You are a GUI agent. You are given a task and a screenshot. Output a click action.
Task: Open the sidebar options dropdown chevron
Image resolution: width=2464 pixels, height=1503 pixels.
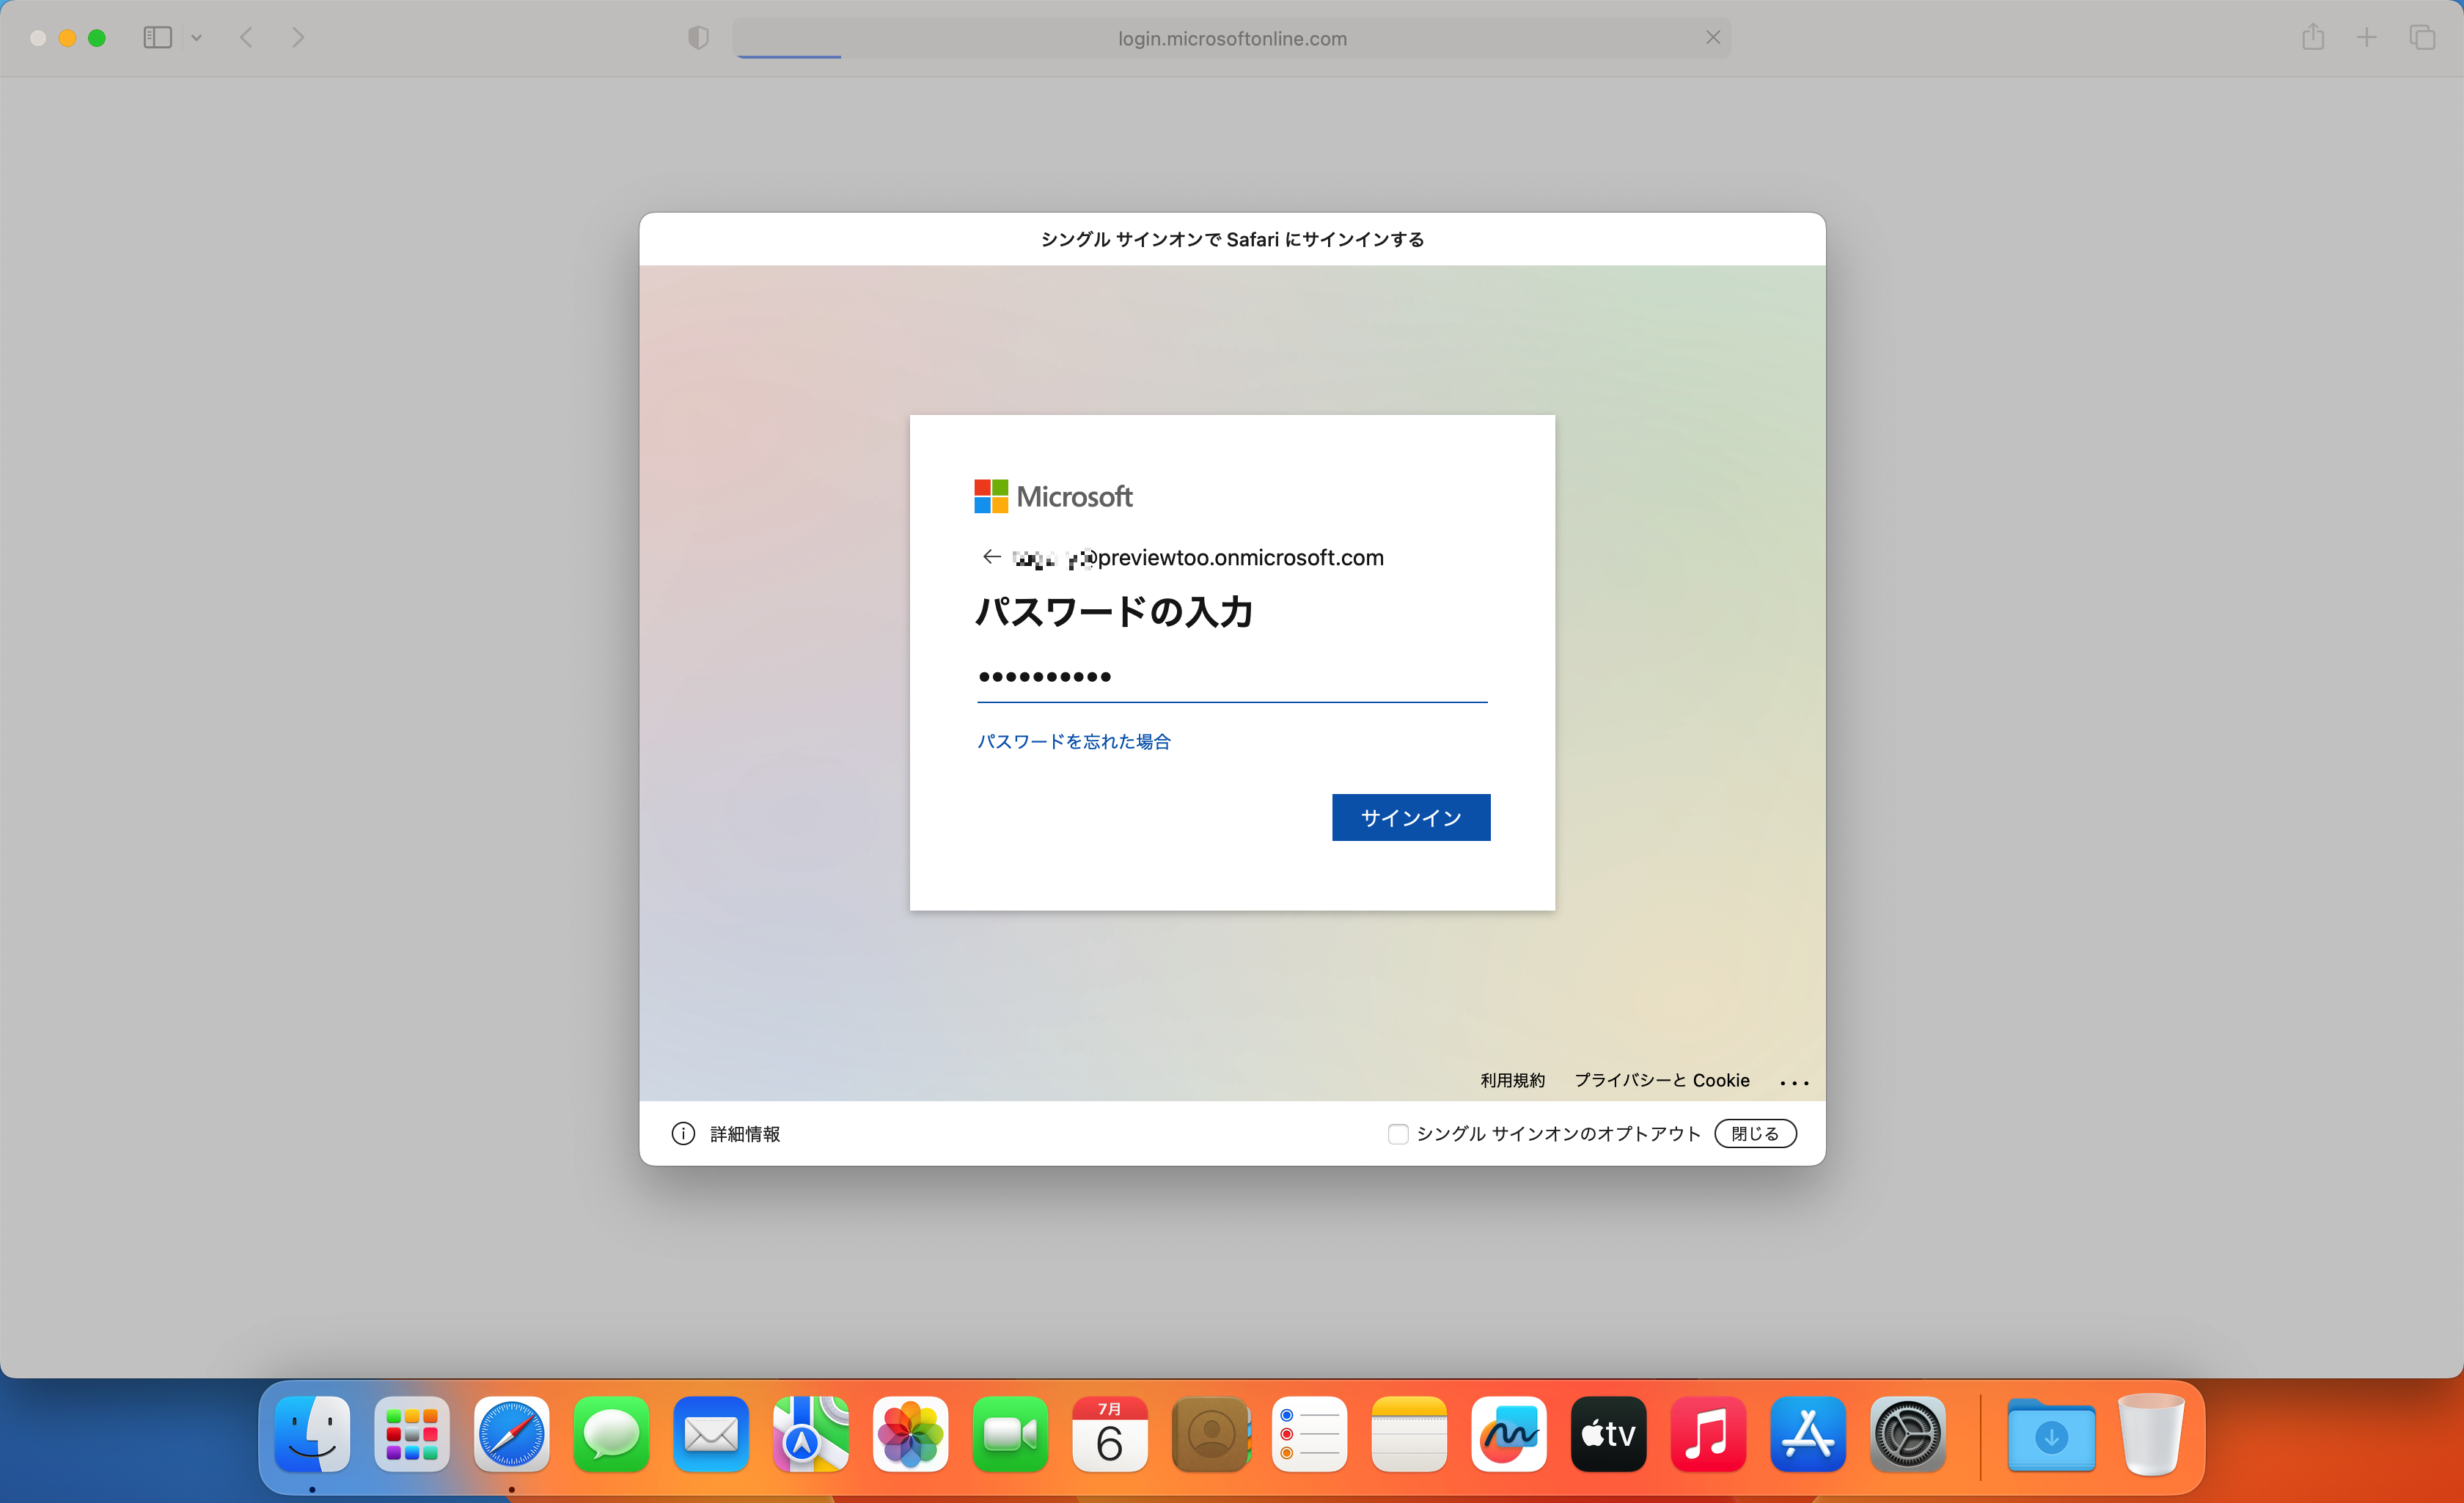pyautogui.click(x=197, y=38)
